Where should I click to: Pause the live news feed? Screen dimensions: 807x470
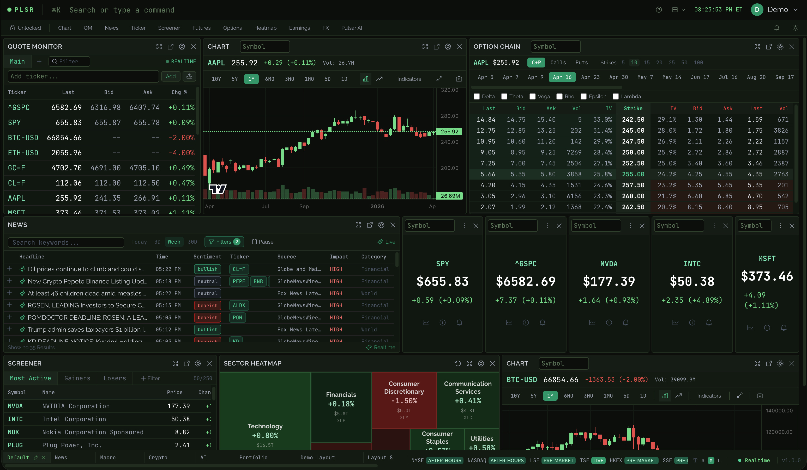263,242
